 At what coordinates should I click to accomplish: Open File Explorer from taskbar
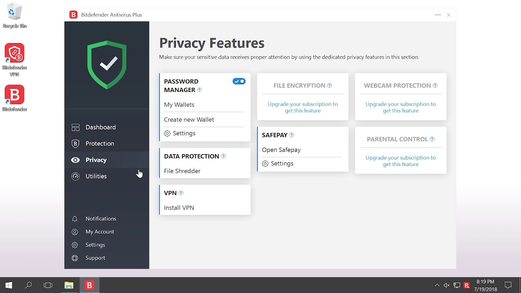69,285
